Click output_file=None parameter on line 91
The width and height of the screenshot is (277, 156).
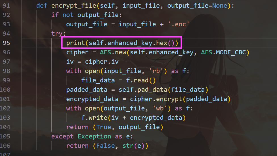pos(197,5)
